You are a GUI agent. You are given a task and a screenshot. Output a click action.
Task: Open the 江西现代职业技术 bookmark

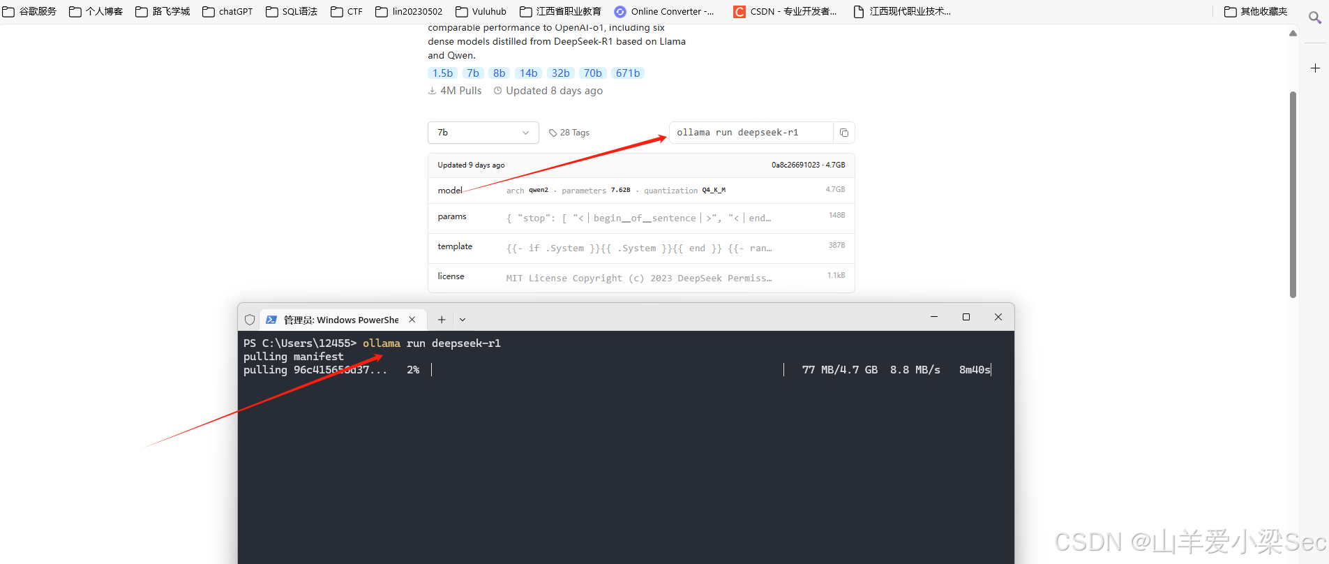pos(902,11)
